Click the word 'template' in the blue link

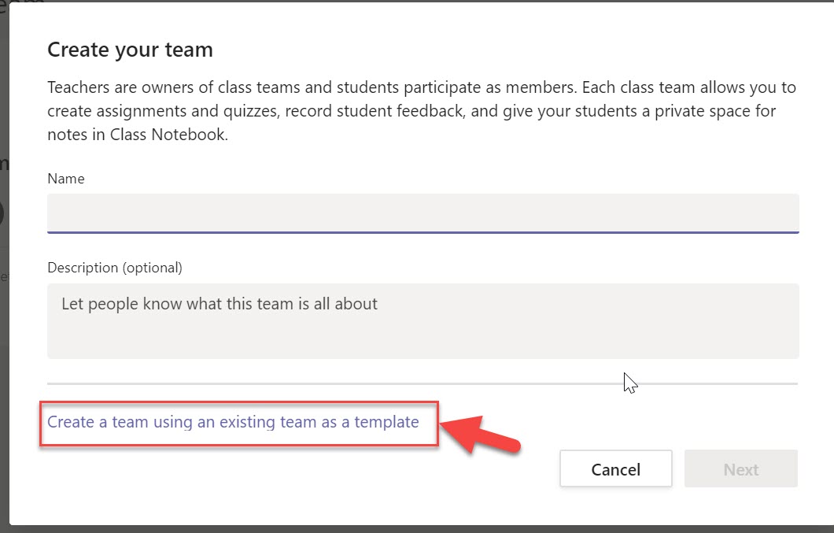click(x=386, y=422)
